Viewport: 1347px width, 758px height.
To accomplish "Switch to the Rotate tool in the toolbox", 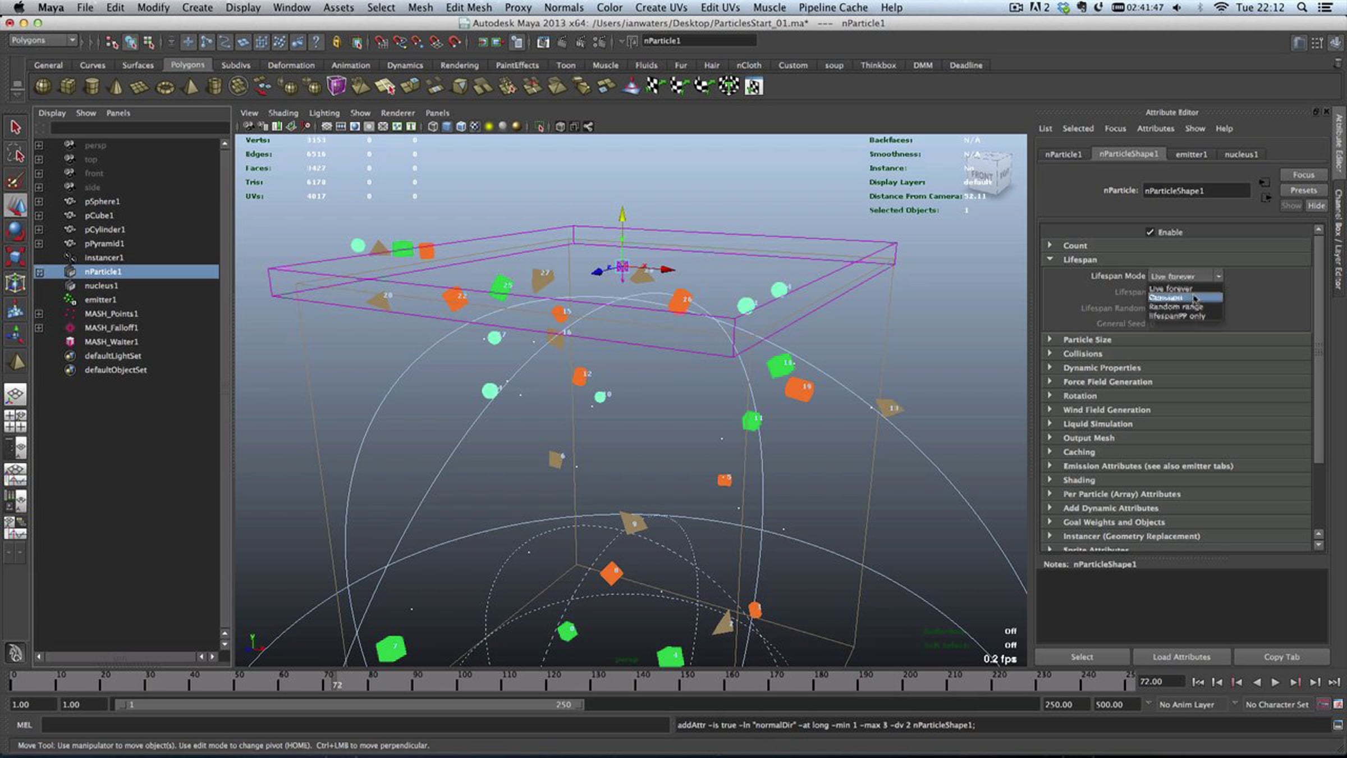I will tap(16, 231).
